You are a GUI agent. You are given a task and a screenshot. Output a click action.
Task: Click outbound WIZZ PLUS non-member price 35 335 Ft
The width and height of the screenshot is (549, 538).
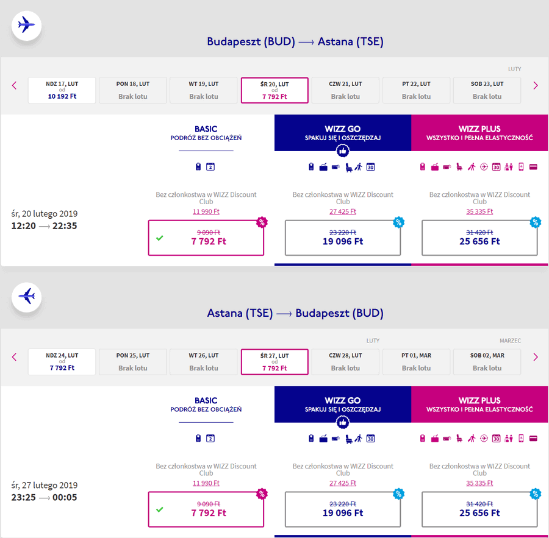[479, 211]
